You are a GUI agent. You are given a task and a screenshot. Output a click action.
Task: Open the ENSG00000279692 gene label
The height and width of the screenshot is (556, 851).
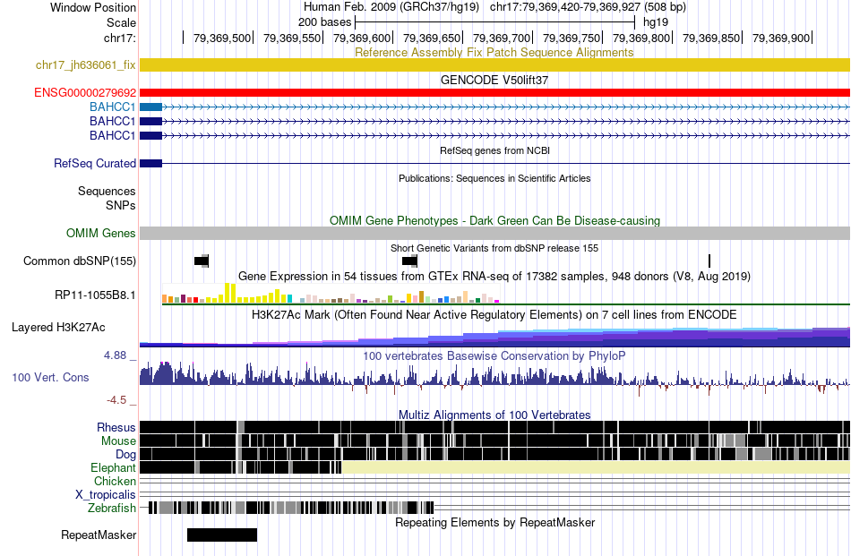click(x=85, y=93)
